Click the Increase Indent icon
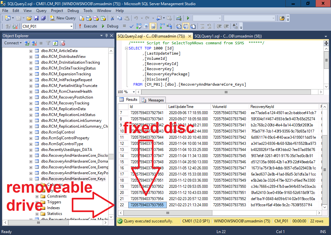Screen dimensions: 331x235 [226, 26]
